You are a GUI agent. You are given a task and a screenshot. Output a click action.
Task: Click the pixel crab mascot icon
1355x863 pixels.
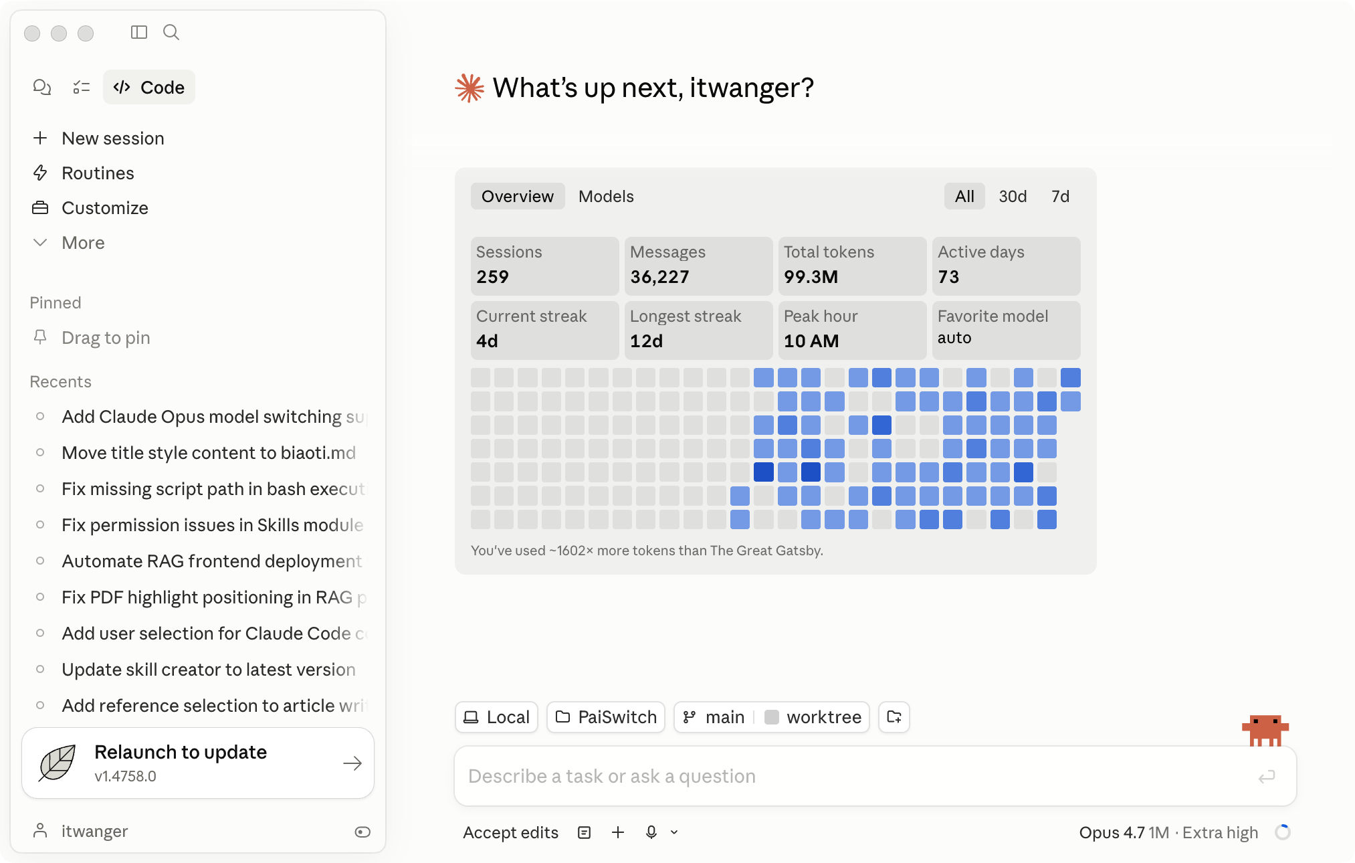(x=1265, y=729)
